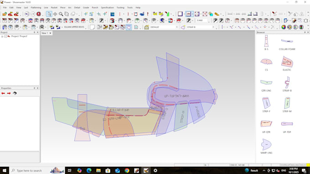Activate the magnifier zoom tool

tap(61, 14)
